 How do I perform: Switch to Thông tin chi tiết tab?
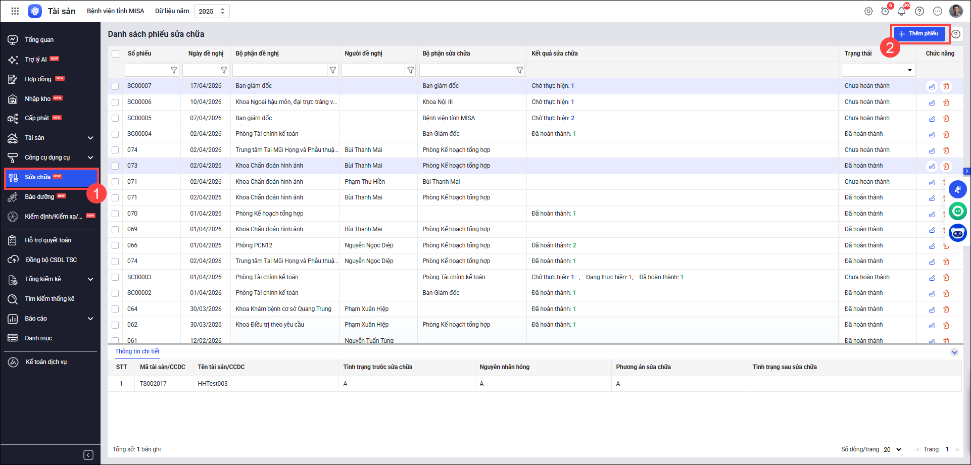[x=137, y=351]
